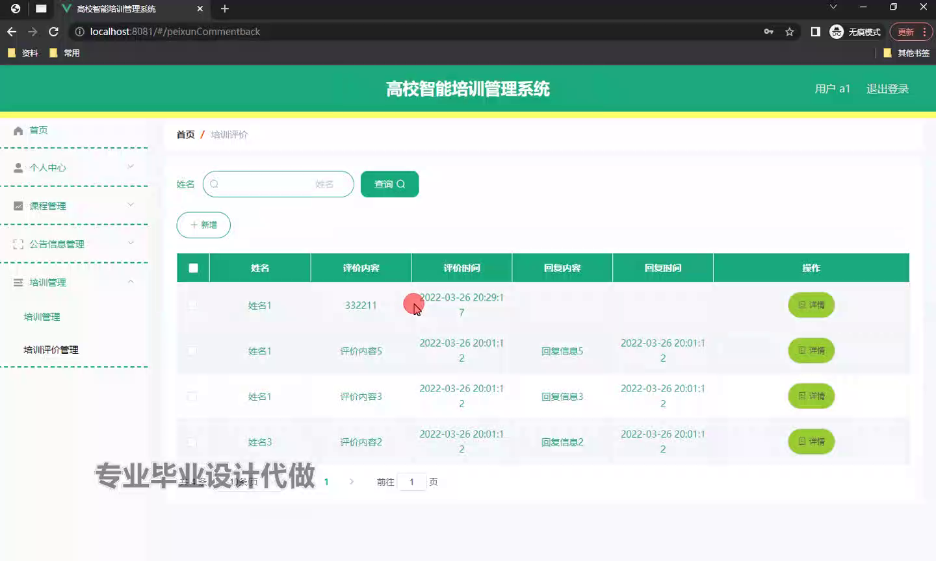Toggle browser side panel icon

click(816, 32)
